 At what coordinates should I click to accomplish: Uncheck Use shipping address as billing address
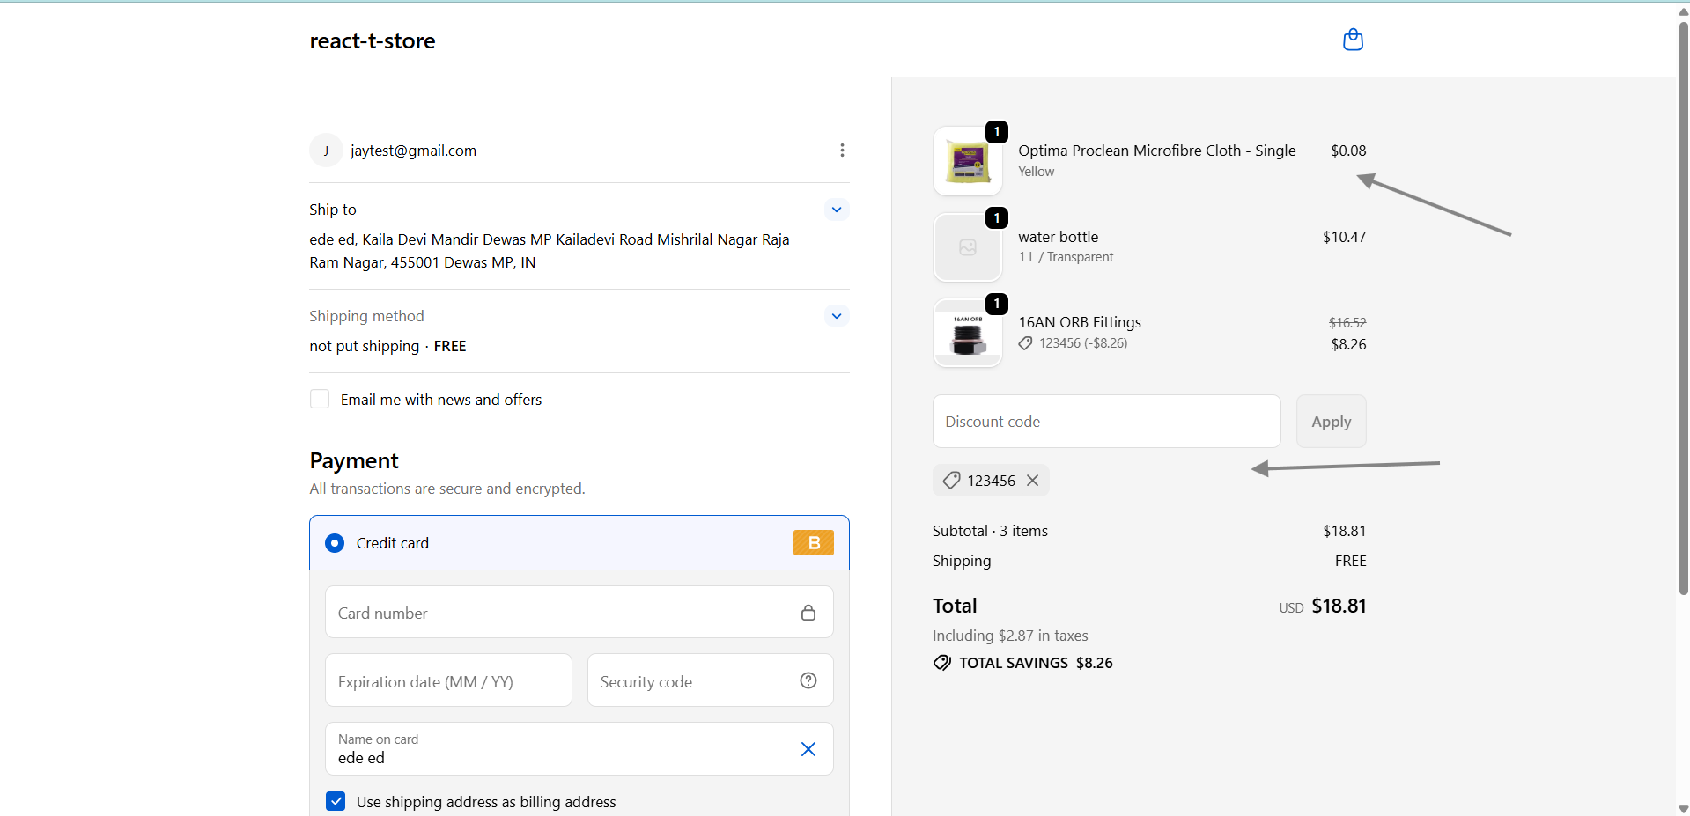point(336,801)
